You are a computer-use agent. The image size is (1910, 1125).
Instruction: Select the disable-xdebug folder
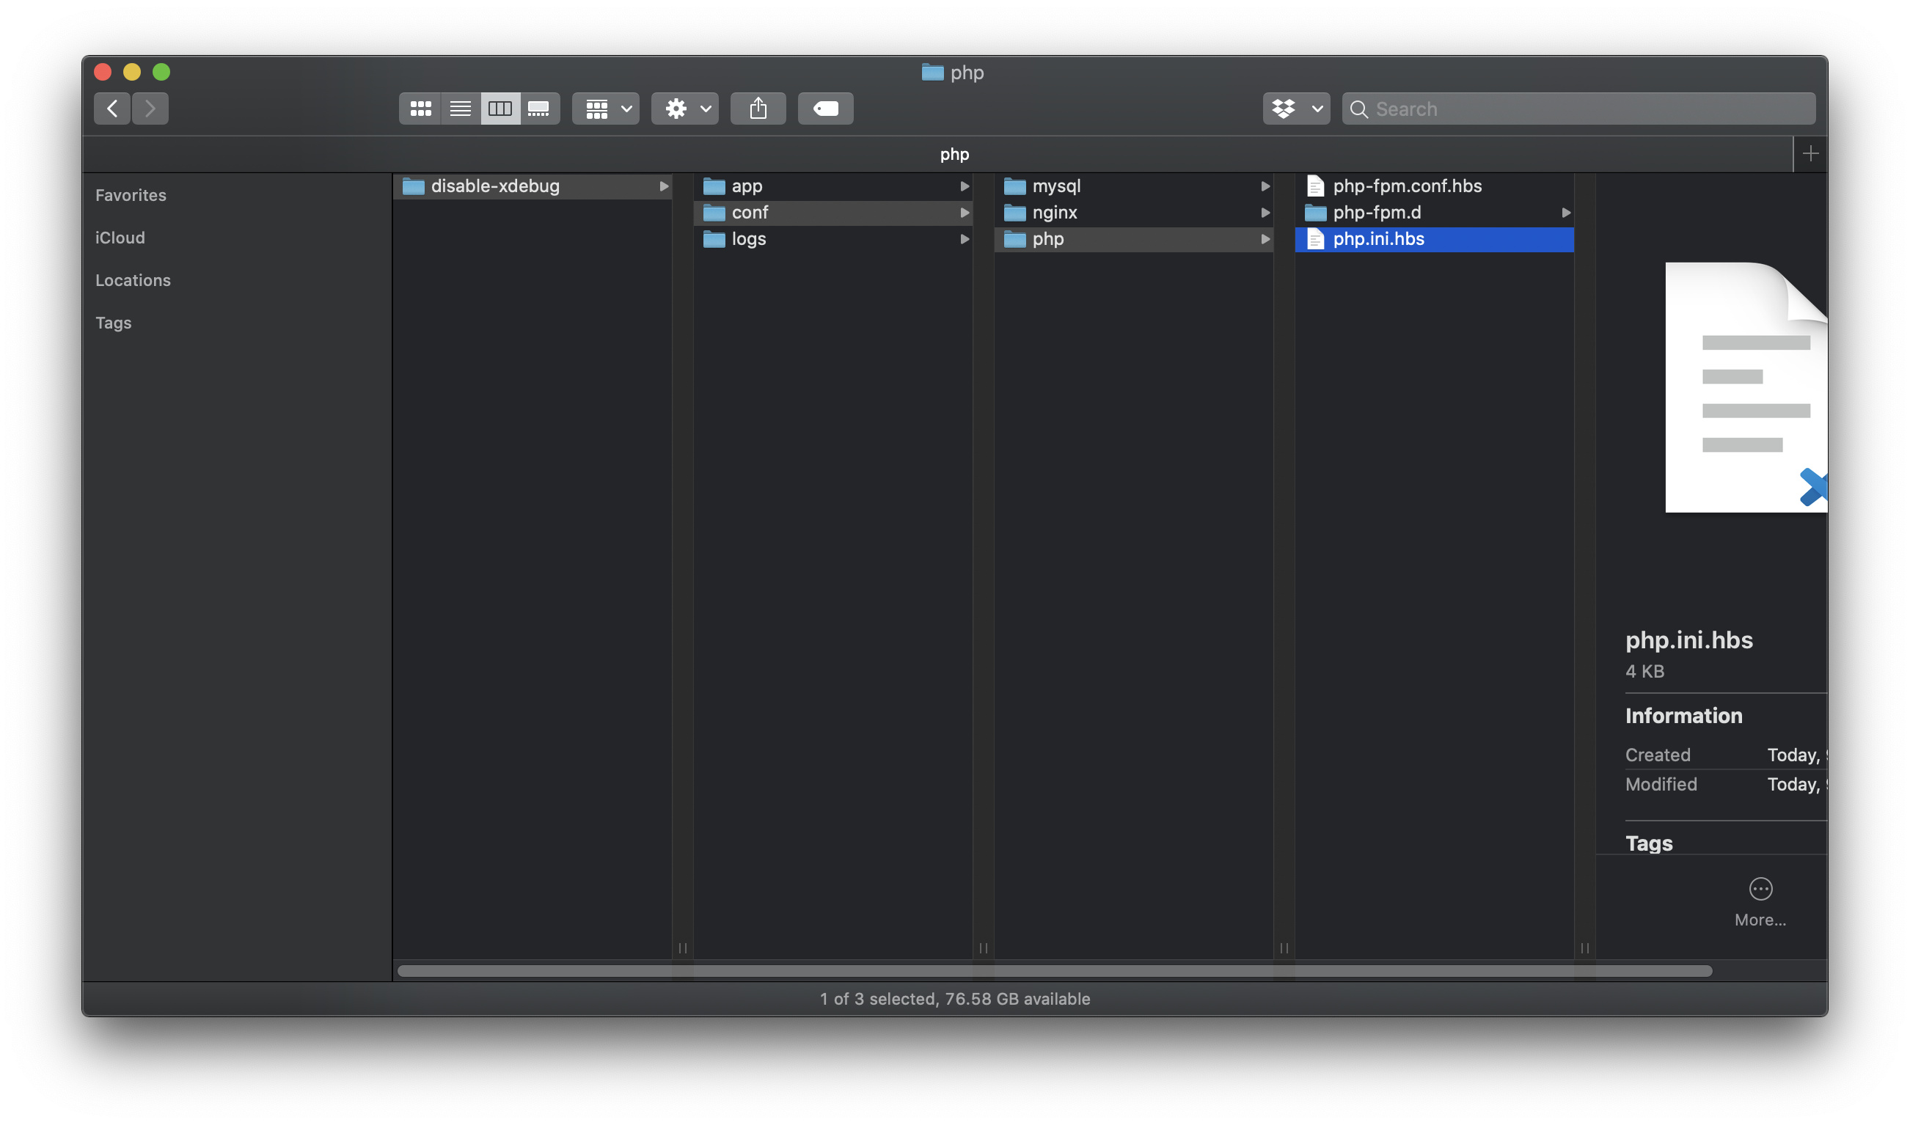point(533,186)
